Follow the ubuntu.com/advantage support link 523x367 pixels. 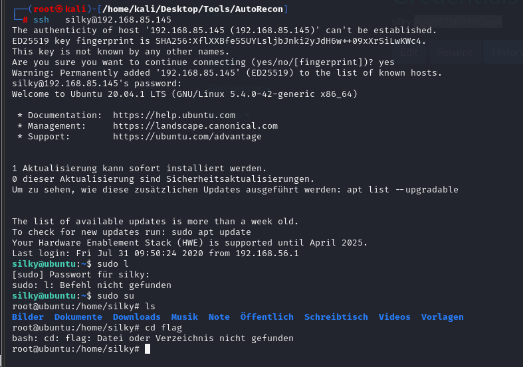point(187,137)
